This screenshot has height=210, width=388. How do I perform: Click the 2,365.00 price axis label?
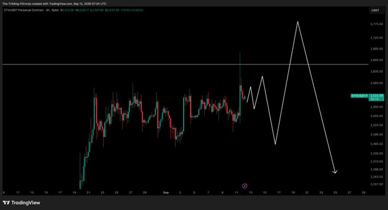click(377, 144)
